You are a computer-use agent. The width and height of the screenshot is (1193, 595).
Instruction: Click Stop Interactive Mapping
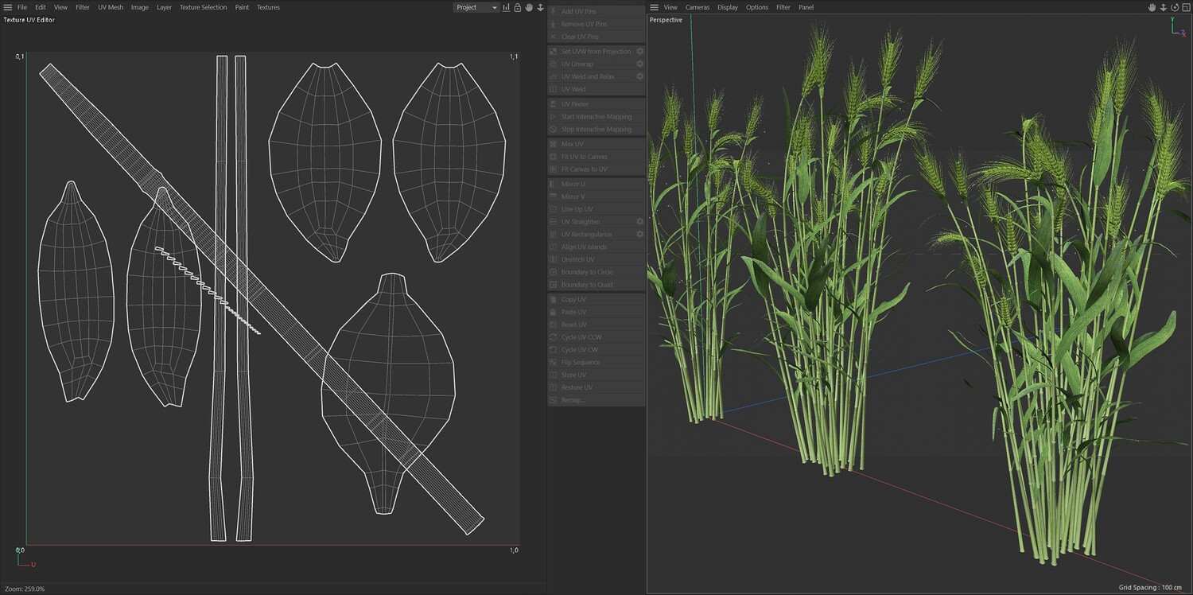tap(596, 130)
